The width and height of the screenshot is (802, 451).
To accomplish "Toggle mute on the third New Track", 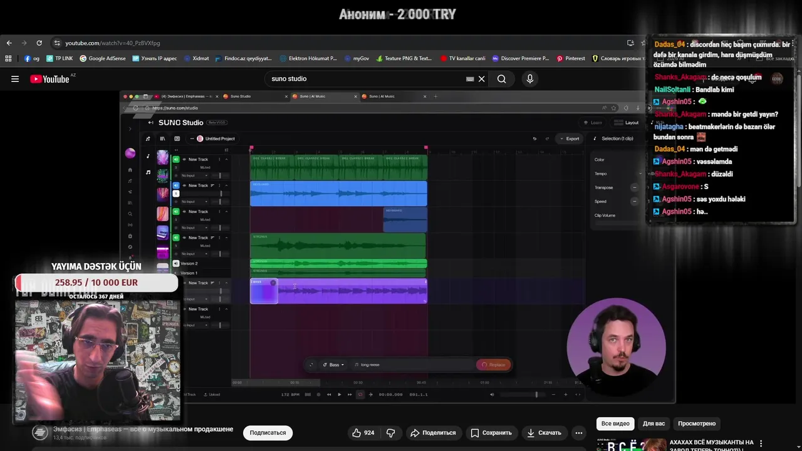I will (x=176, y=212).
